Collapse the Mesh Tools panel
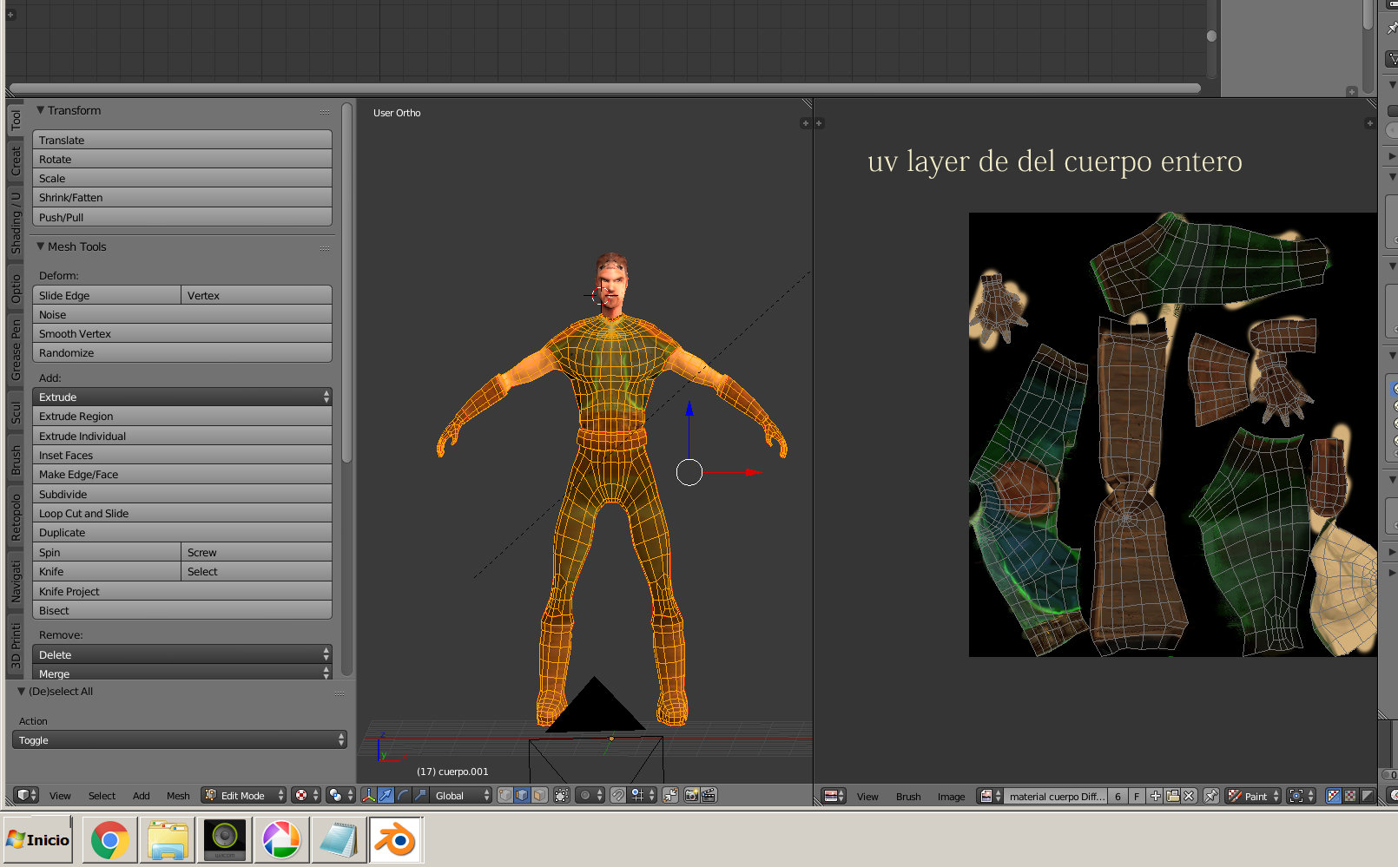Image resolution: width=1398 pixels, height=867 pixels. [41, 246]
